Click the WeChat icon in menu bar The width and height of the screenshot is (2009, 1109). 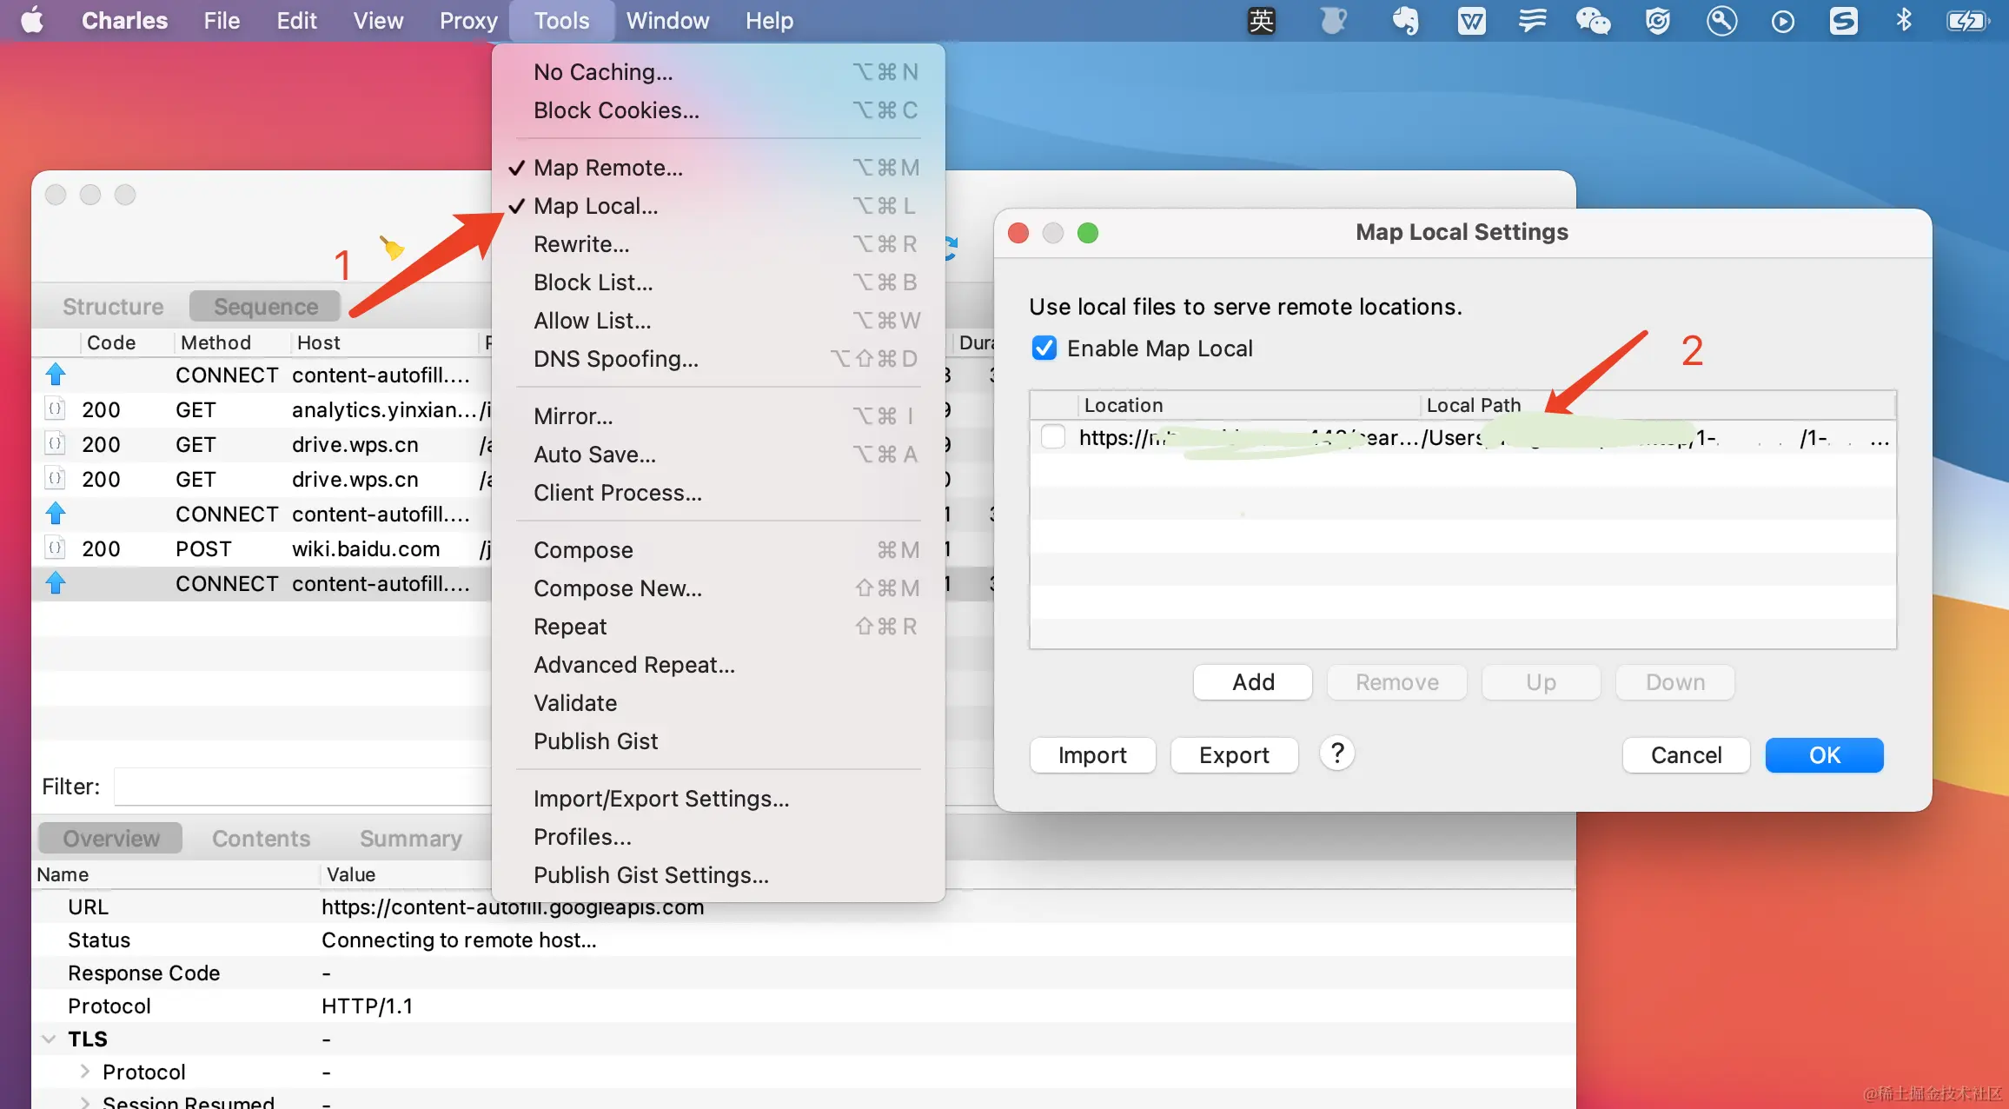click(1592, 21)
